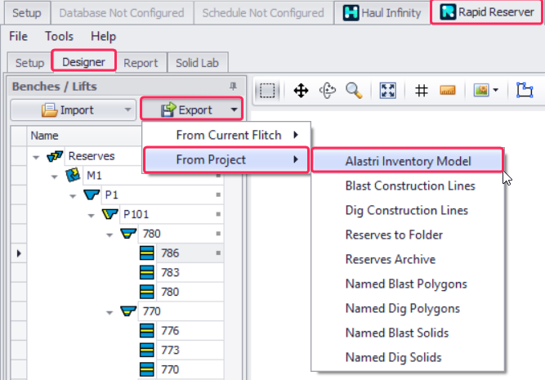Click the Haul Infinity app icon

click(x=351, y=13)
